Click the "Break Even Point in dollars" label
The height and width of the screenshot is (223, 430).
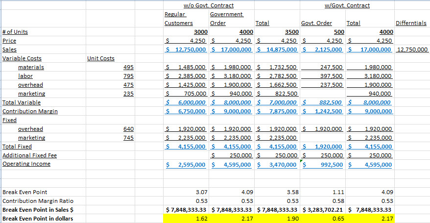[x=38, y=219]
